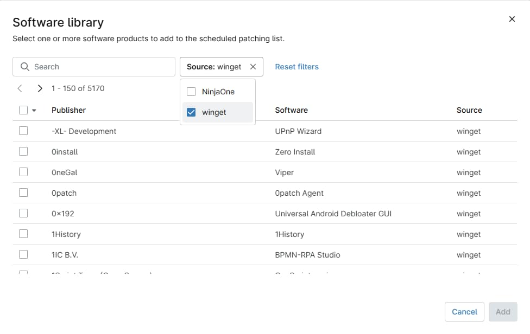The width and height of the screenshot is (530, 334).
Task: Click the search magnifying glass icon
Action: [24, 66]
